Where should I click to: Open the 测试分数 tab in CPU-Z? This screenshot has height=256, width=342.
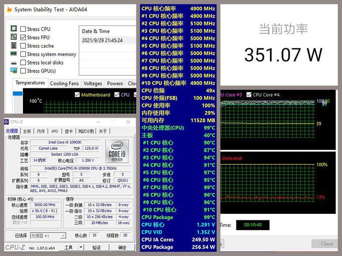pos(86,131)
